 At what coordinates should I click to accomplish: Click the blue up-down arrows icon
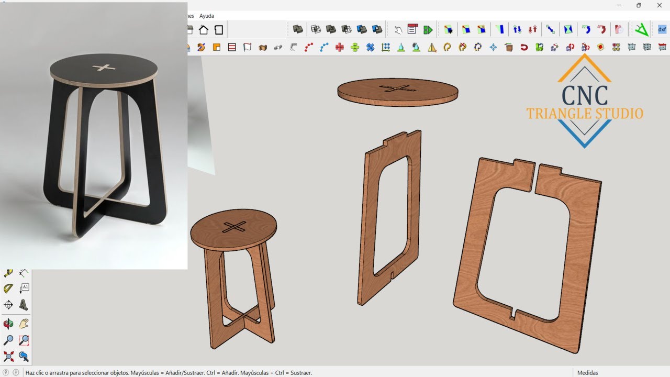[517, 29]
